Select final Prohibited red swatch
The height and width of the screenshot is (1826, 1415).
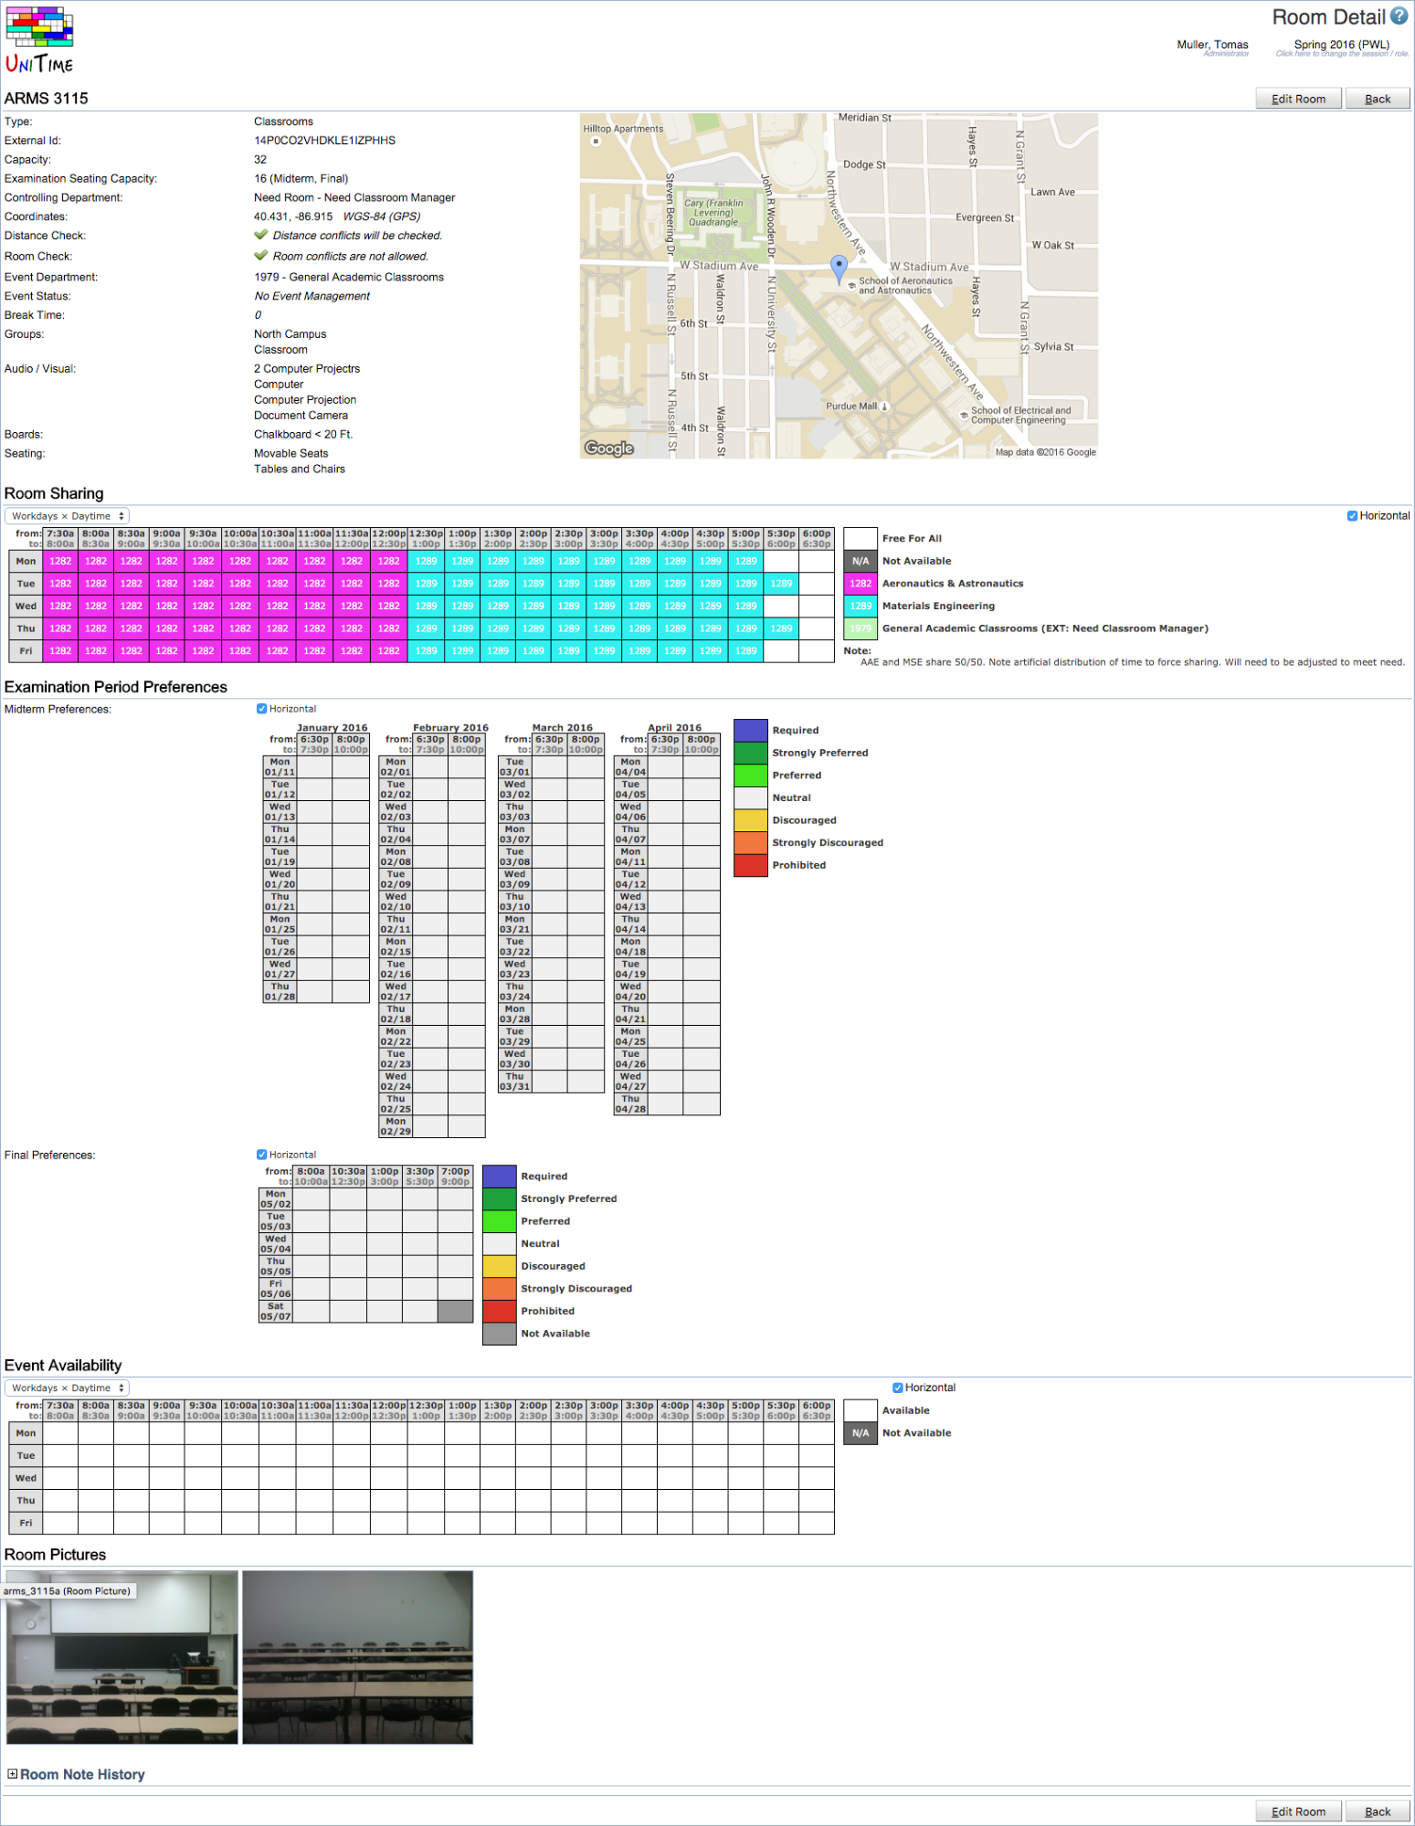500,1311
